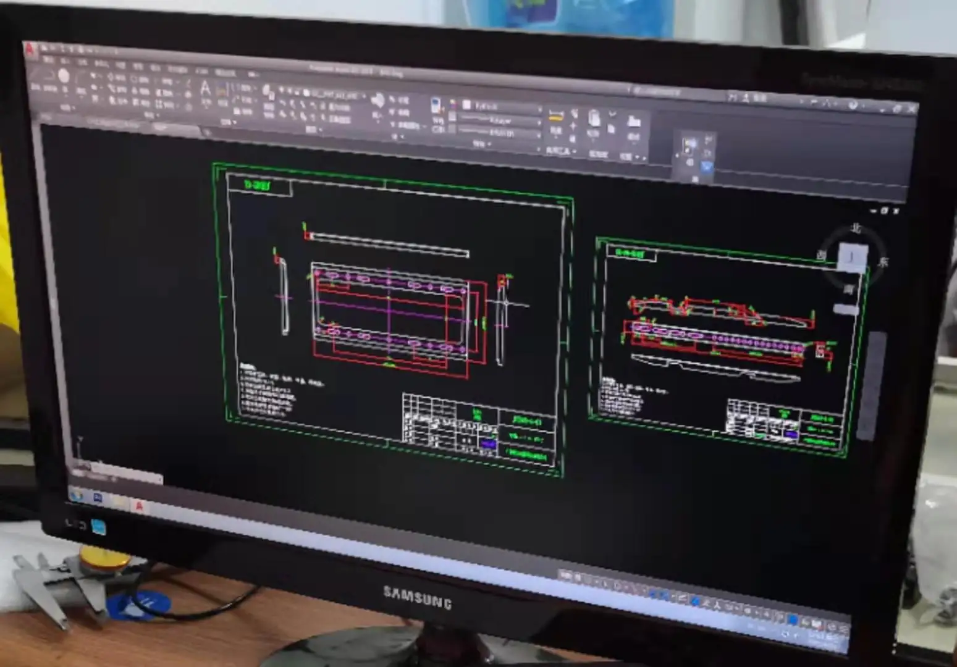
Task: Activate the Rotate tool in Modify panel
Action: [140, 78]
